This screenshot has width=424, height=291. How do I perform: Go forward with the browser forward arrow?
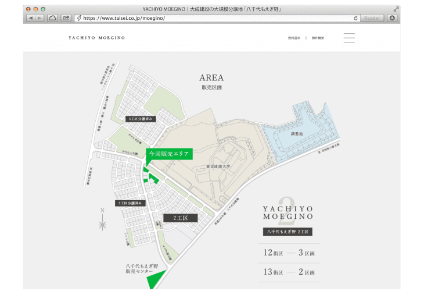click(39, 18)
